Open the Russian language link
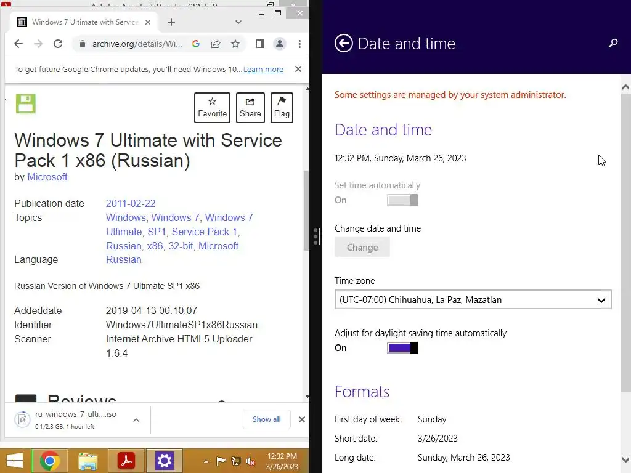Screen dimensions: 631x473 pos(123,259)
